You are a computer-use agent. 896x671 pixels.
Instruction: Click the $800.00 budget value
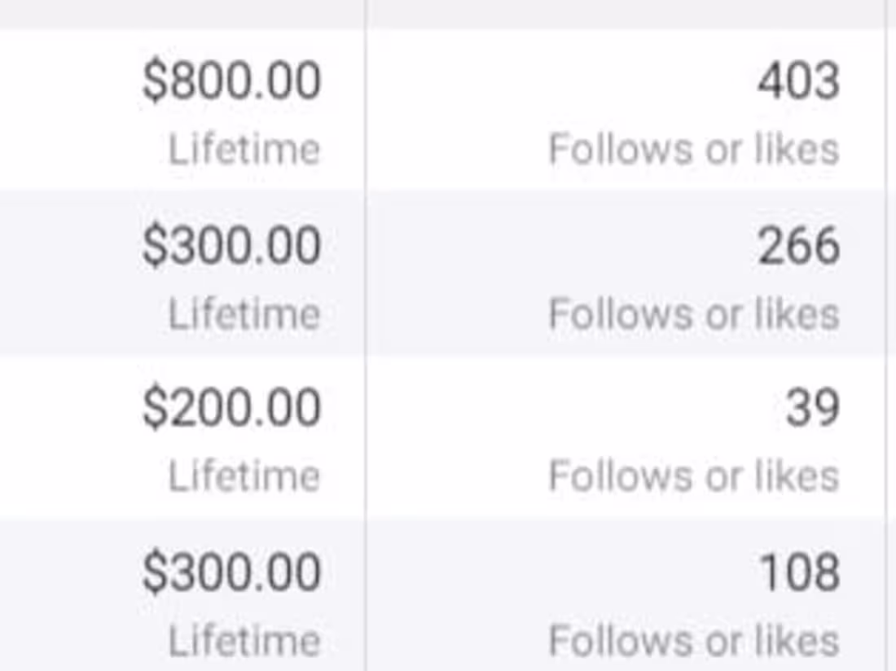pyautogui.click(x=232, y=81)
